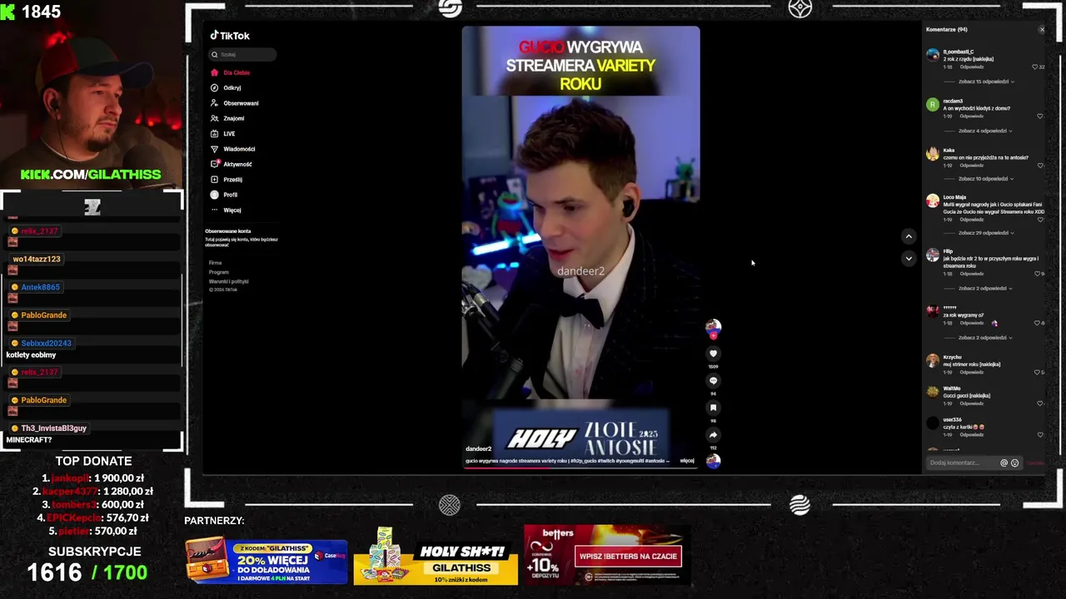Like racdam3's comment
The height and width of the screenshot is (599, 1066).
point(1039,116)
